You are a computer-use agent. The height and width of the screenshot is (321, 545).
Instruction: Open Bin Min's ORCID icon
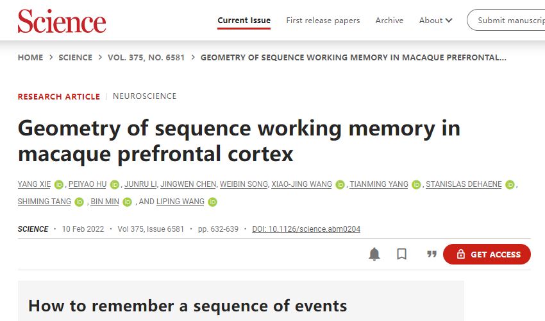[127, 202]
